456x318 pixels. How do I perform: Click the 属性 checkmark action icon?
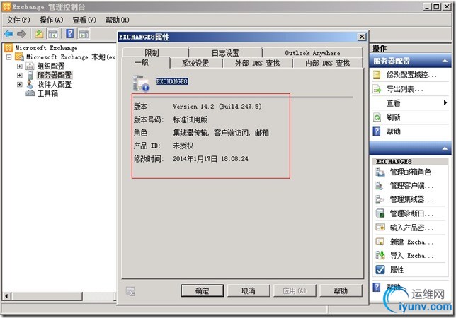point(380,269)
